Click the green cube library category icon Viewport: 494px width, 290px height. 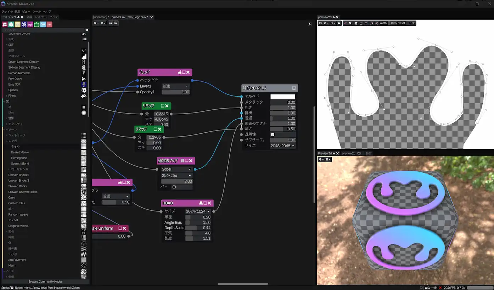coord(11,24)
